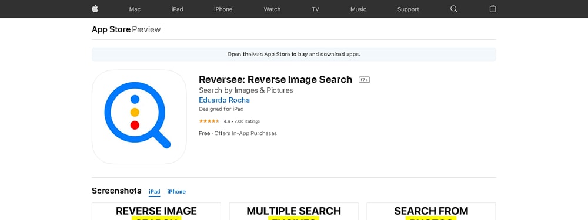Open developer Eduardo Rocha's page

click(x=224, y=100)
